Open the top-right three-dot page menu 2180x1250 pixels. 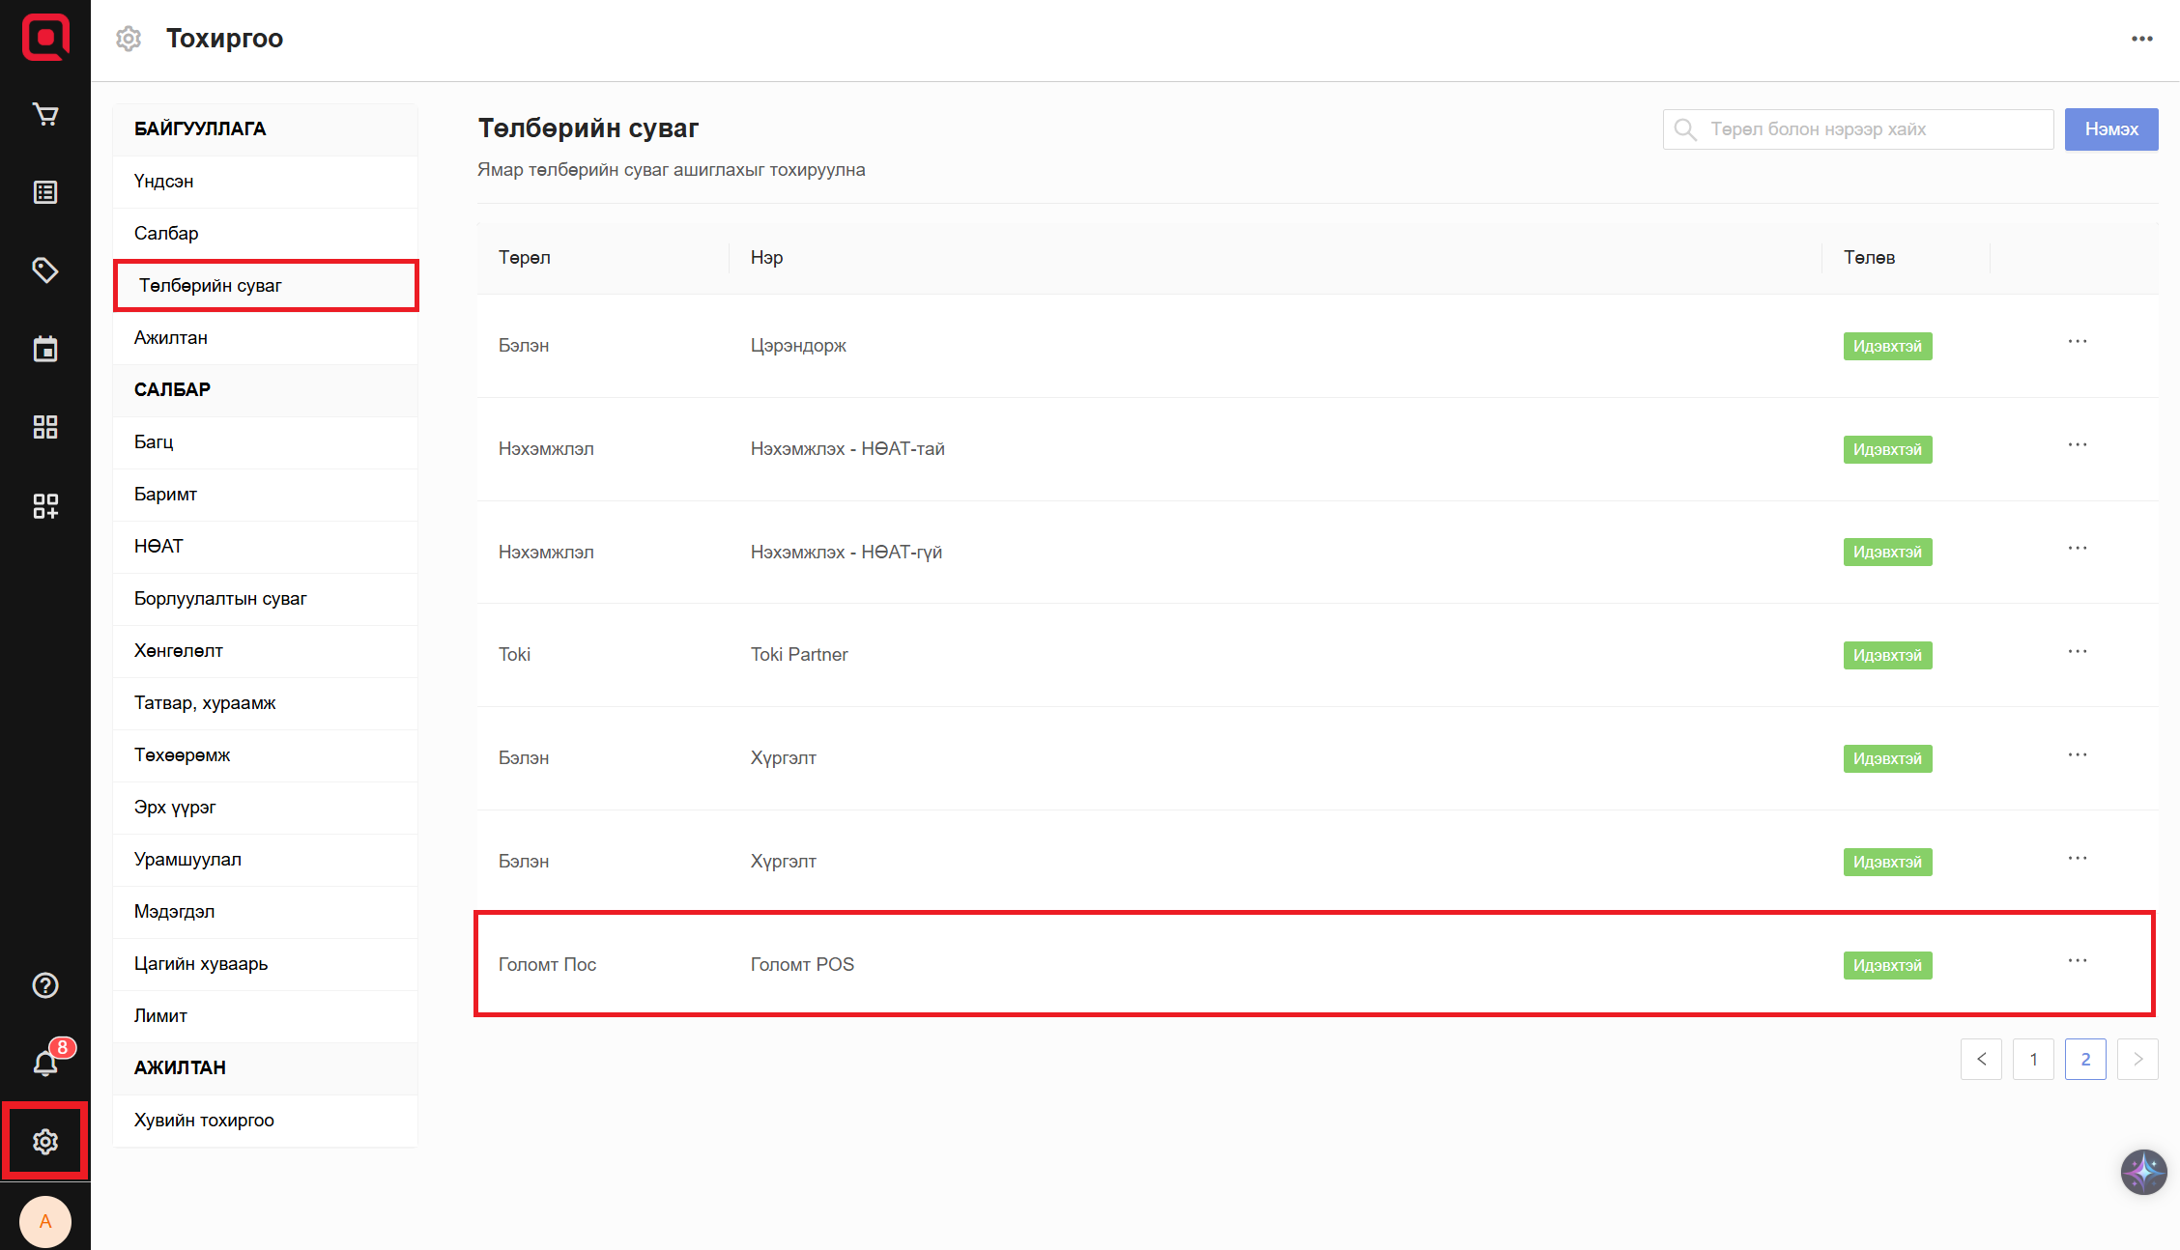(x=2141, y=39)
